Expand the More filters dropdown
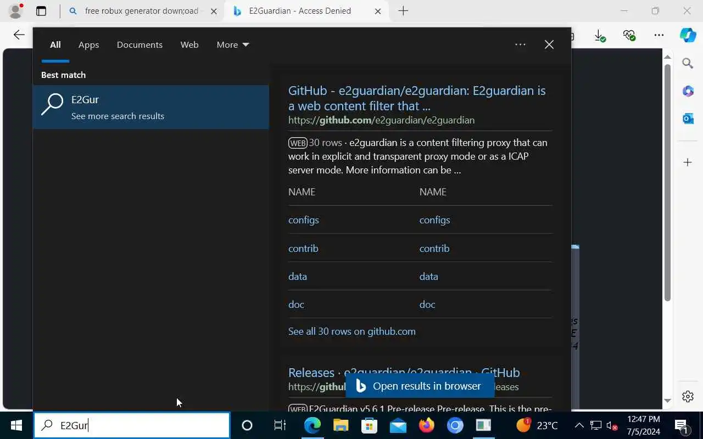Image resolution: width=703 pixels, height=439 pixels. point(233,45)
